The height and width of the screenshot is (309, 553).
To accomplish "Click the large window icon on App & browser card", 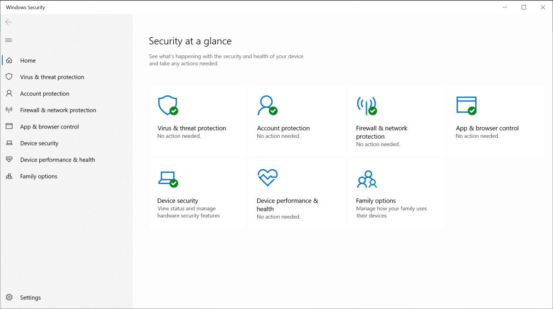I will [x=466, y=106].
